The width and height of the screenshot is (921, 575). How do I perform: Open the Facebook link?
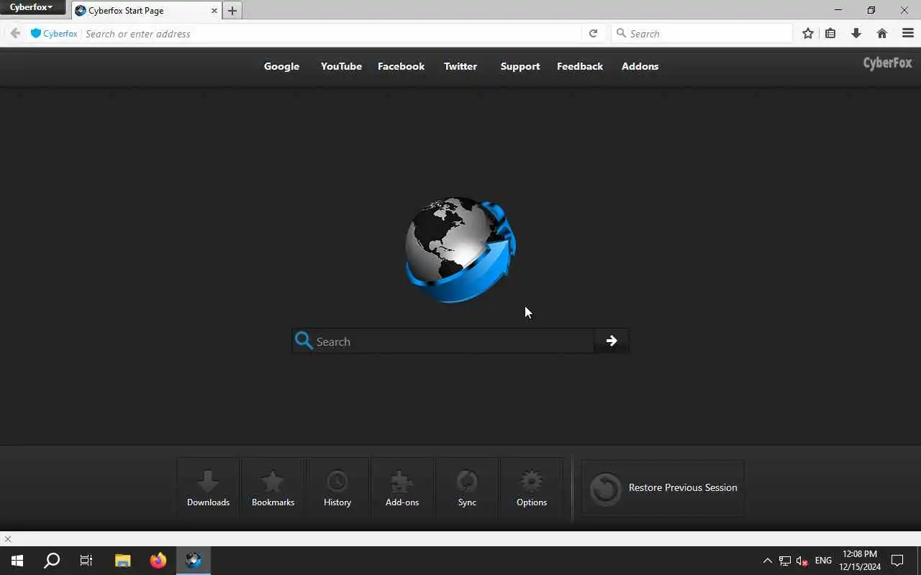tap(401, 66)
